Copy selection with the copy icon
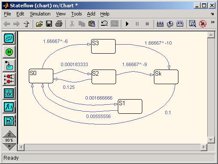Viewport: 218px width, 164px height. click(x=82, y=24)
